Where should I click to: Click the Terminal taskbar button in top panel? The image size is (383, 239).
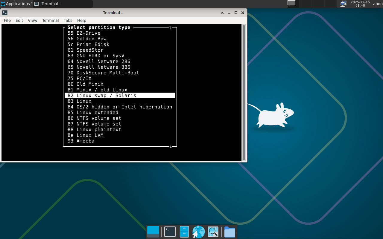pos(63,4)
